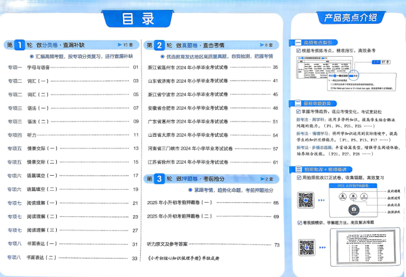The image size is (406, 277).
Task: Click the 《小升初核心知识梳理手册》单独成册 note
Action: pyautogui.click(x=183, y=258)
